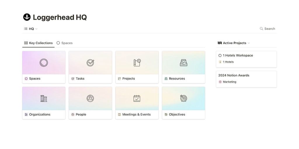299x149 pixels.
Task: Click the circle icon beside 1 Hotels Workspace
Action: pos(220,56)
